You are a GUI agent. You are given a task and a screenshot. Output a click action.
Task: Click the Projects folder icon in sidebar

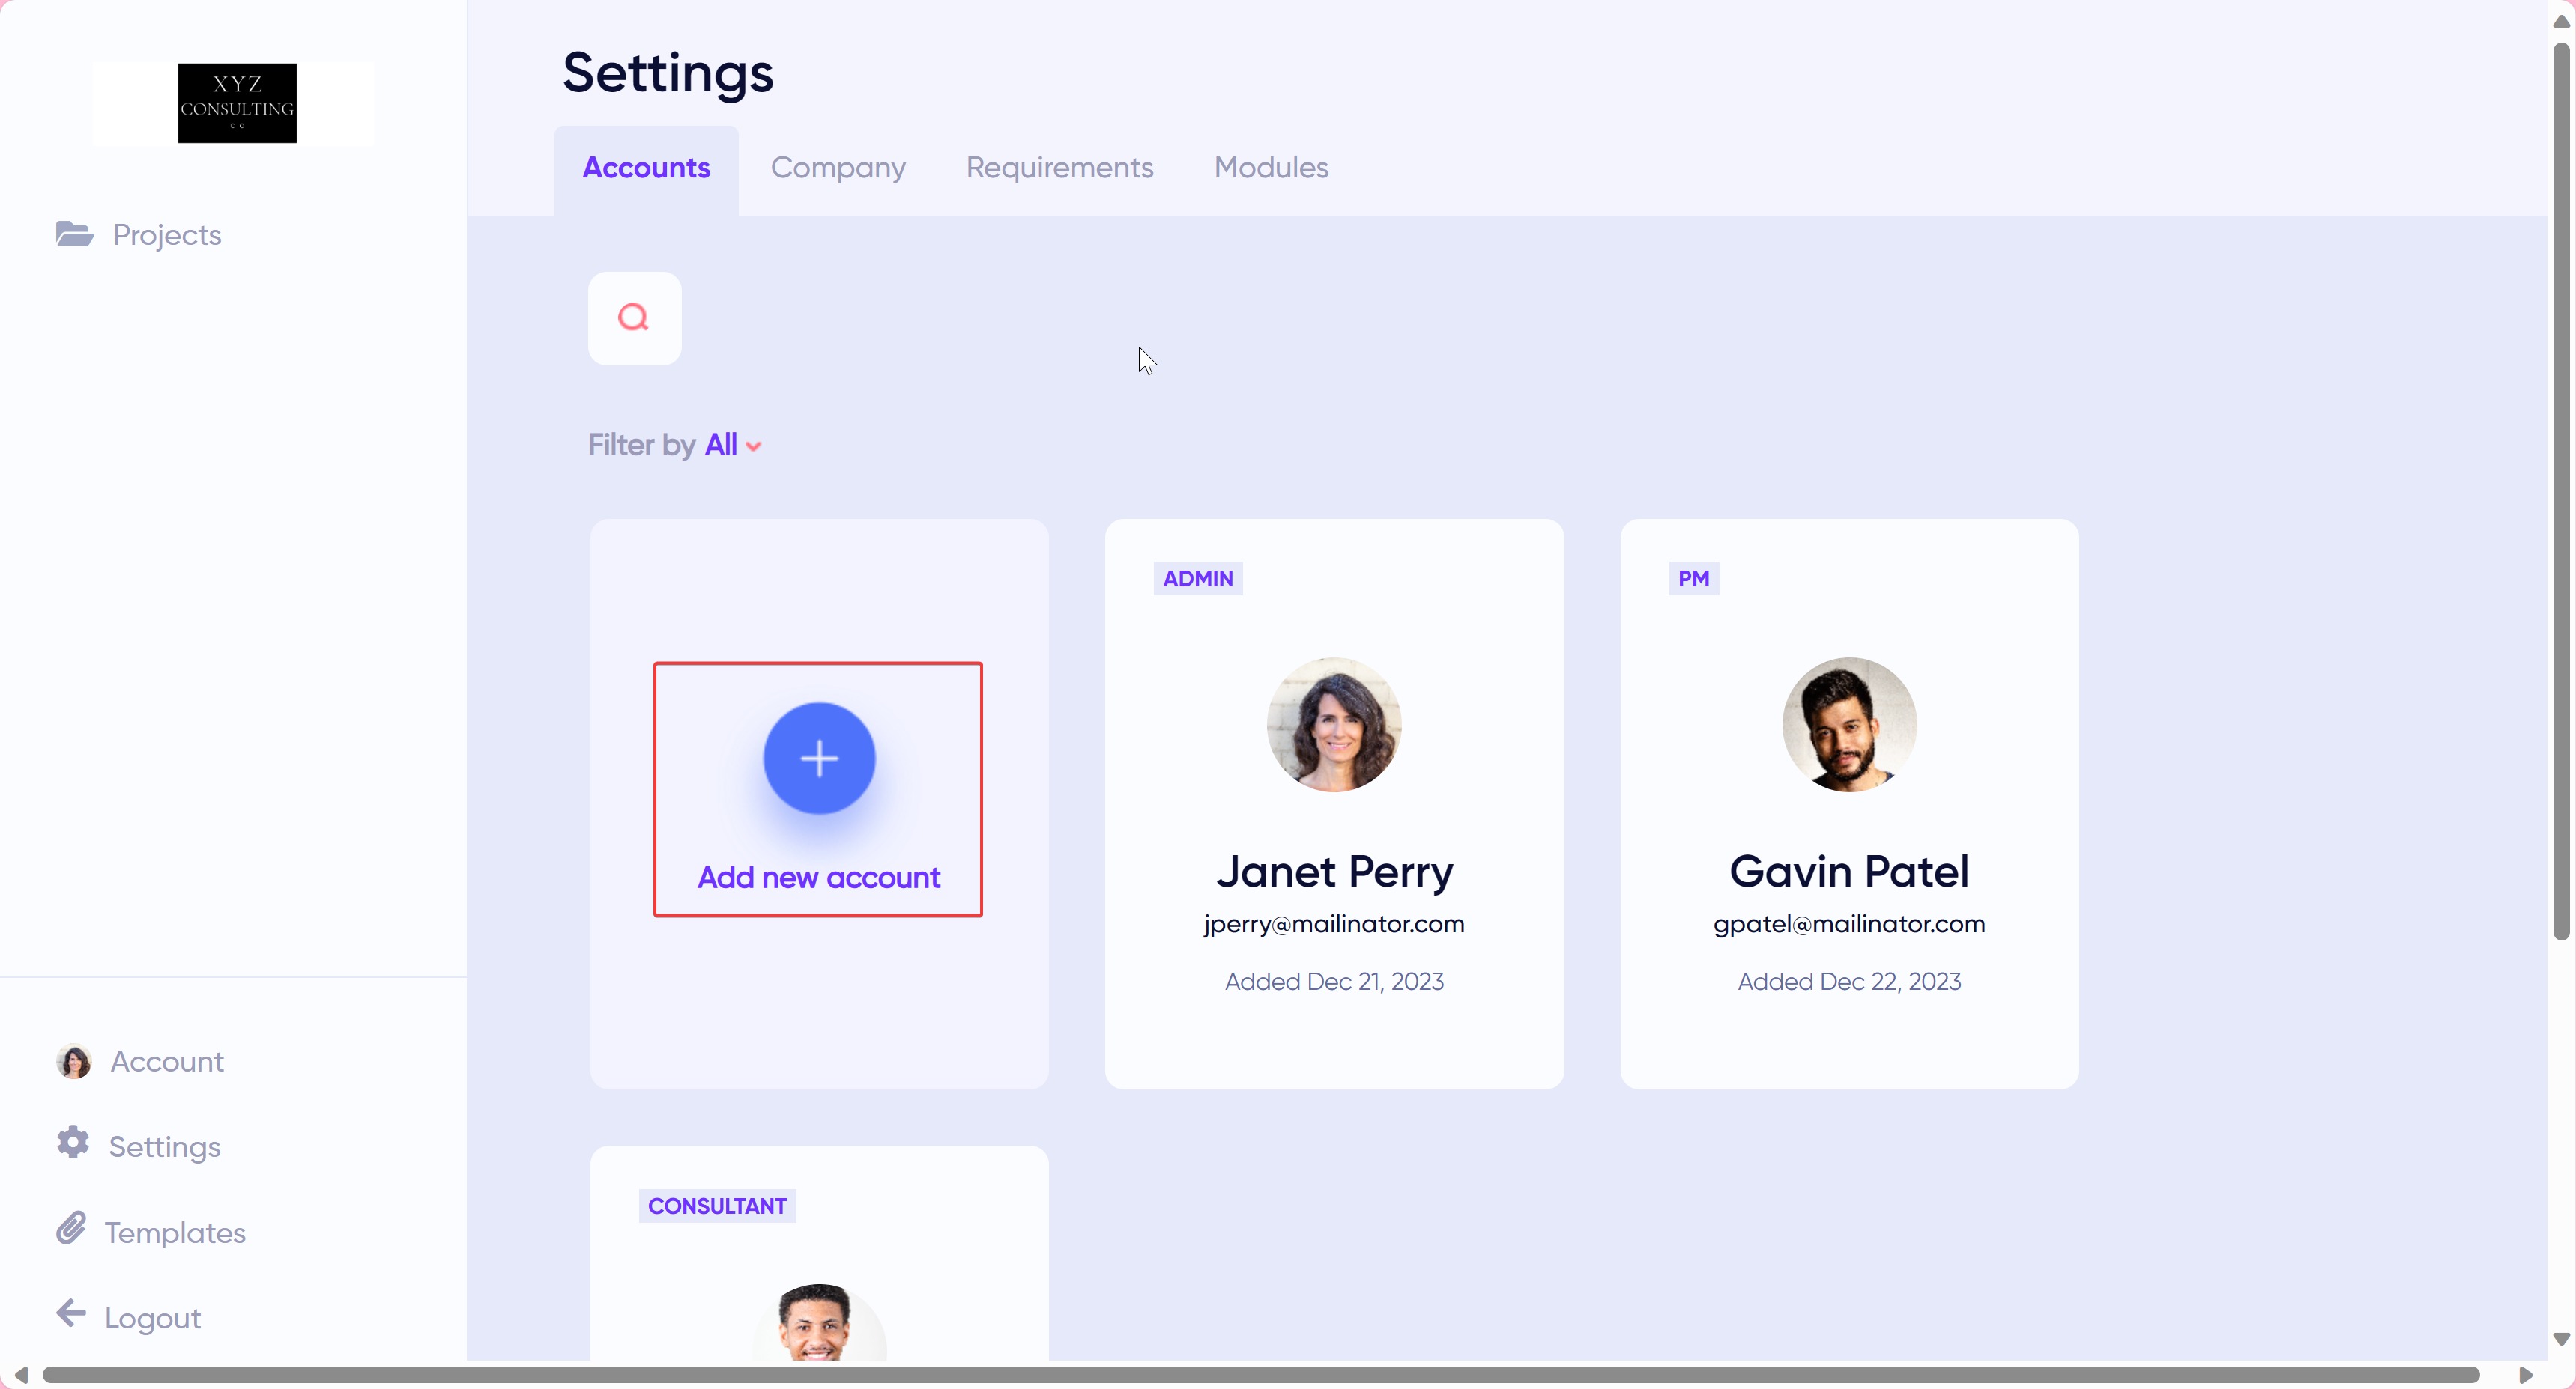[74, 234]
